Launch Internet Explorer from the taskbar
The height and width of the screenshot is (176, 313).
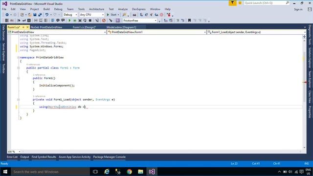click(107, 172)
